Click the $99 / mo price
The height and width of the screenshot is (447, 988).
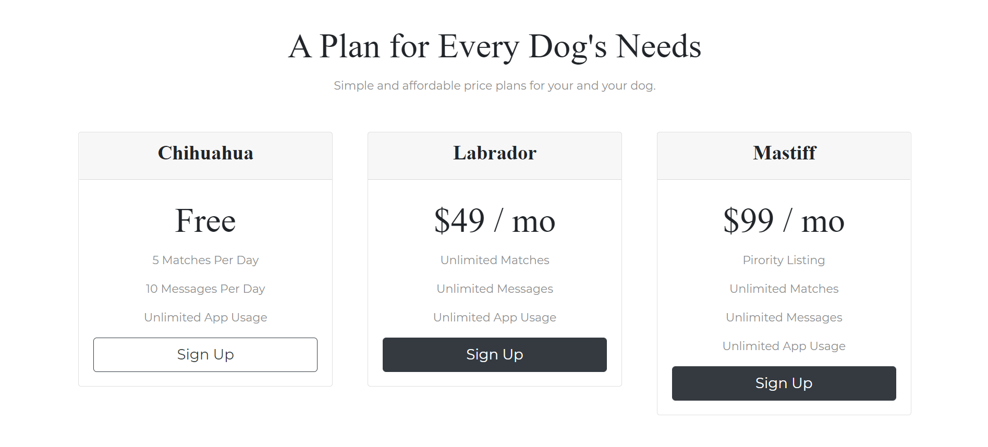(x=784, y=221)
